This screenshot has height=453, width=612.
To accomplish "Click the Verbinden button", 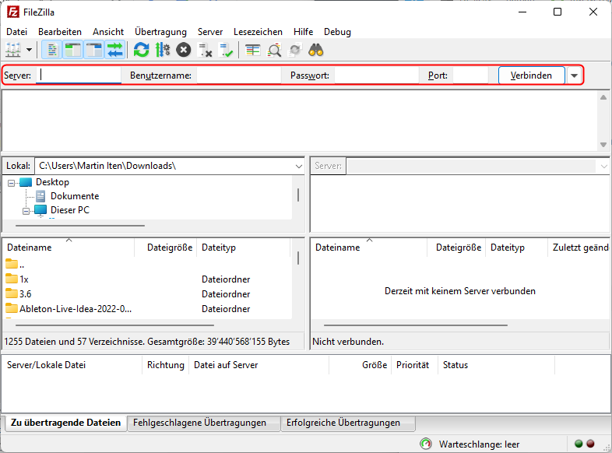I will (531, 75).
